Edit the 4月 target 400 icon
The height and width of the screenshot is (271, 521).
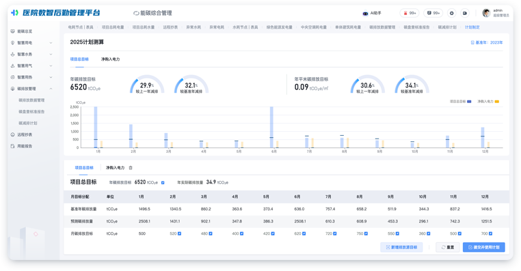coord(241,233)
